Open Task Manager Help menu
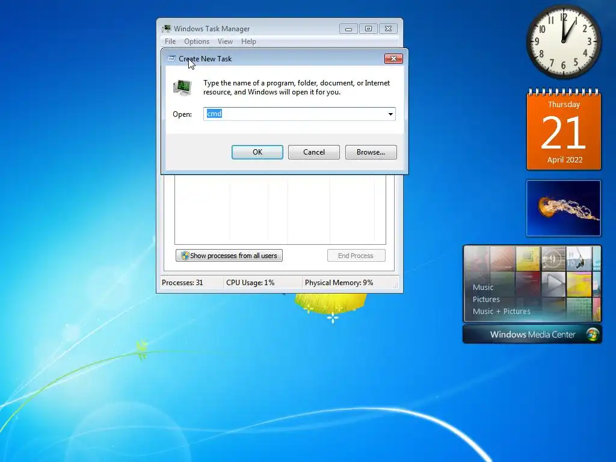The width and height of the screenshot is (616, 462). [x=248, y=42]
